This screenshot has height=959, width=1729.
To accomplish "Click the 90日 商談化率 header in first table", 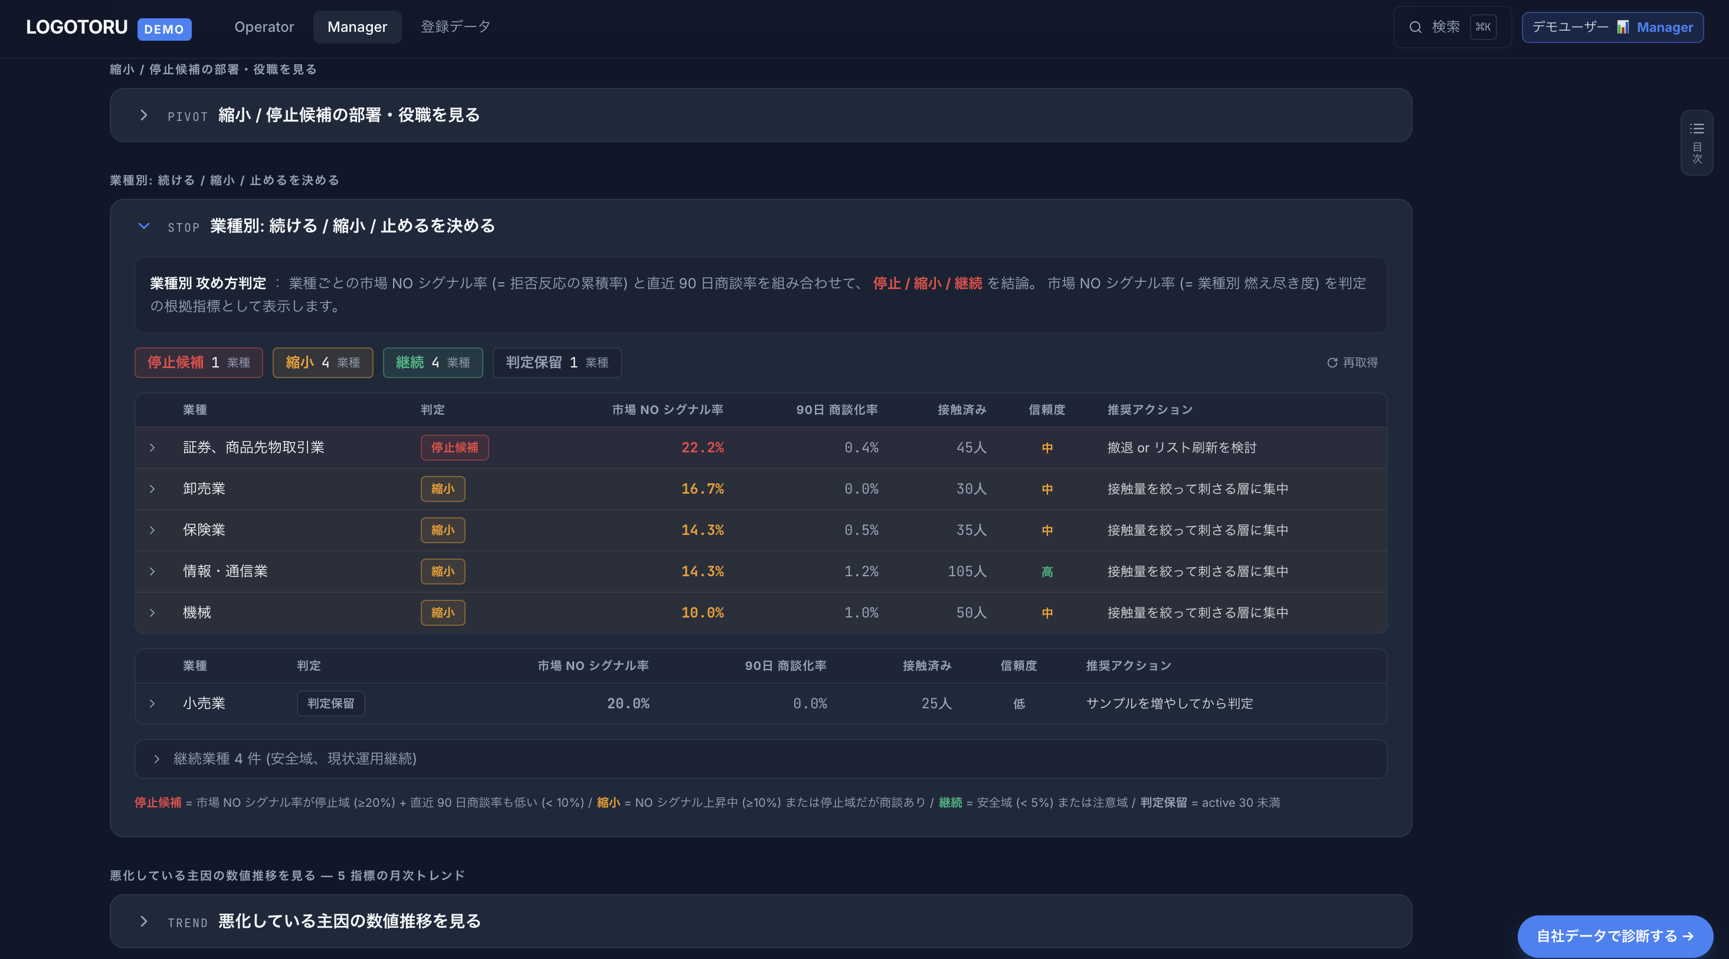I will point(837,410).
